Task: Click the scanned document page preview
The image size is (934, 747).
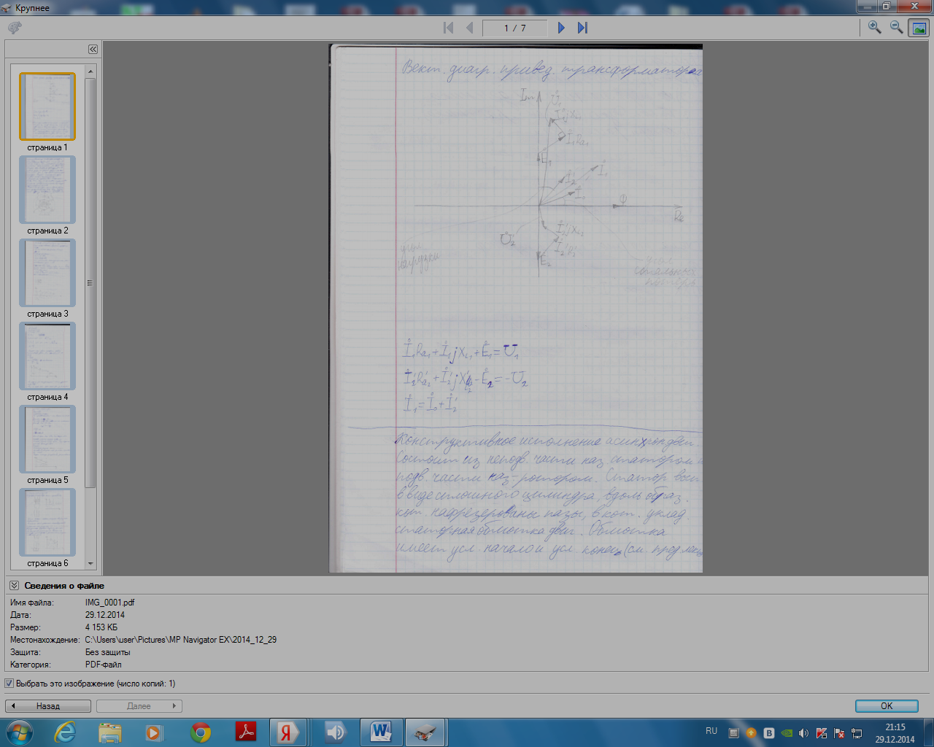Action: click(516, 308)
